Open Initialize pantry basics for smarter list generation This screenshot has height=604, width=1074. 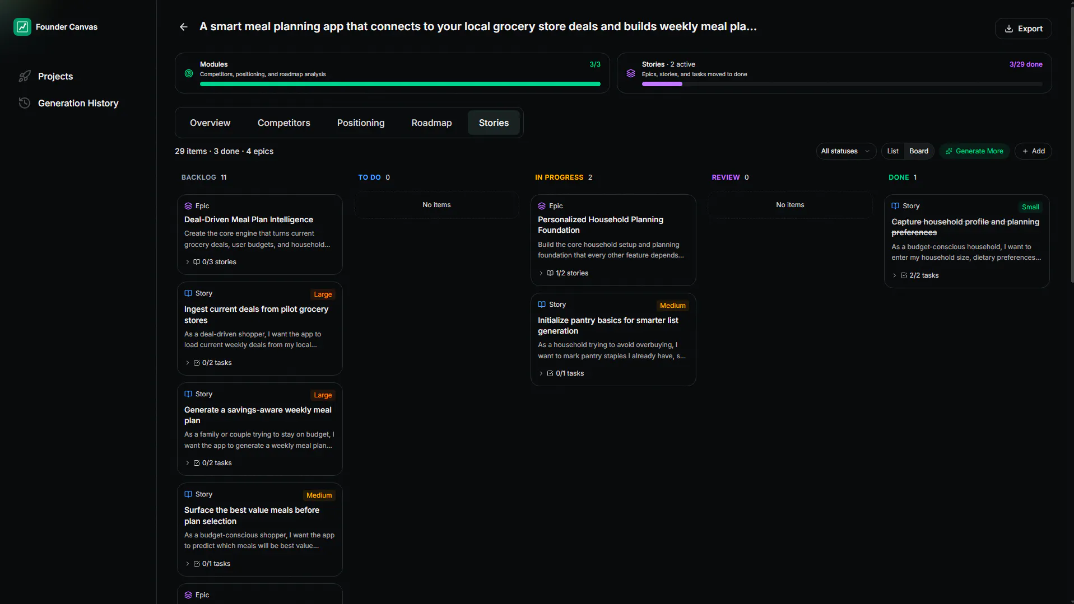(608, 326)
